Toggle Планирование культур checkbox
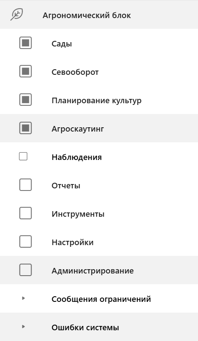The image size is (198, 341). click(25, 100)
